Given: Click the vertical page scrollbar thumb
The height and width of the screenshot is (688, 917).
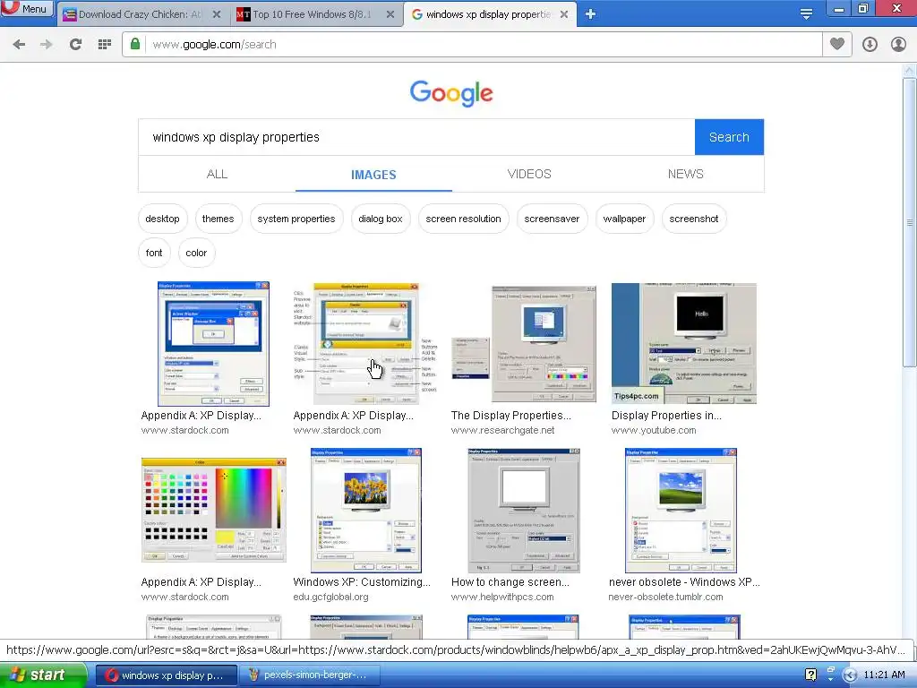Looking at the screenshot, I should coord(910,222).
